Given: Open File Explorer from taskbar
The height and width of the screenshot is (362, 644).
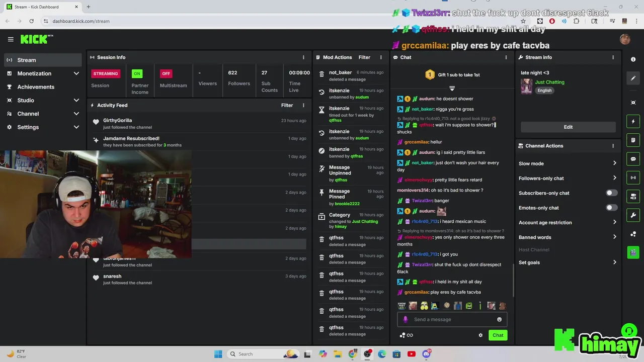Looking at the screenshot, I should (x=338, y=354).
